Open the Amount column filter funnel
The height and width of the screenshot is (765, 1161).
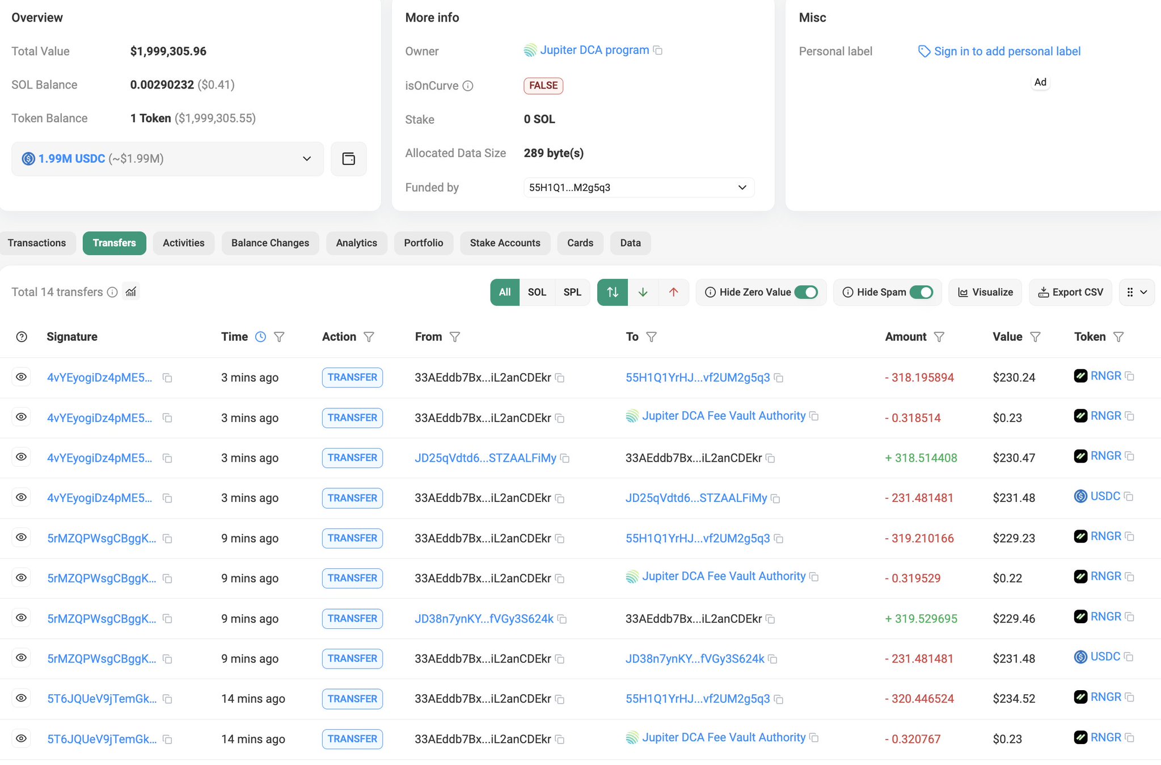(x=939, y=337)
